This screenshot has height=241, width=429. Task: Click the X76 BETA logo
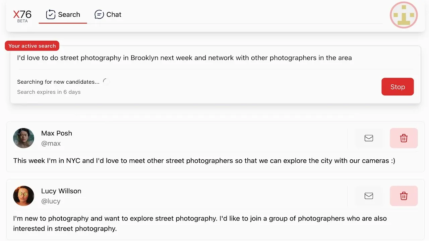(x=22, y=15)
